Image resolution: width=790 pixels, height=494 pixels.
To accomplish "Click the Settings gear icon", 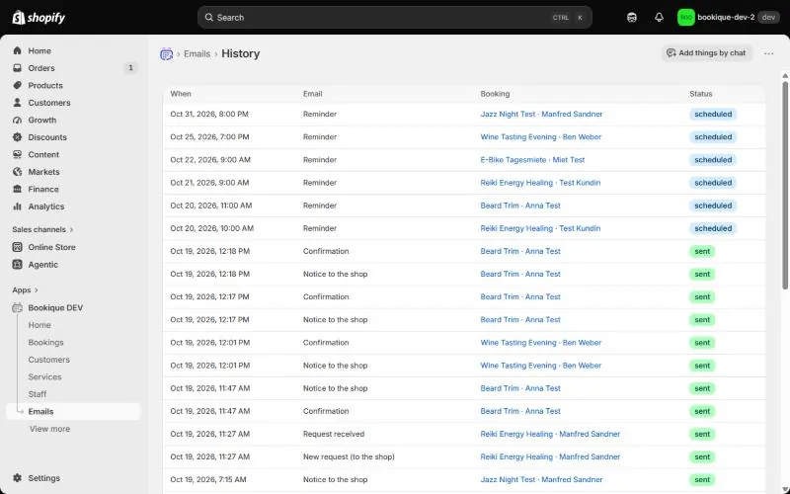I will tap(17, 478).
